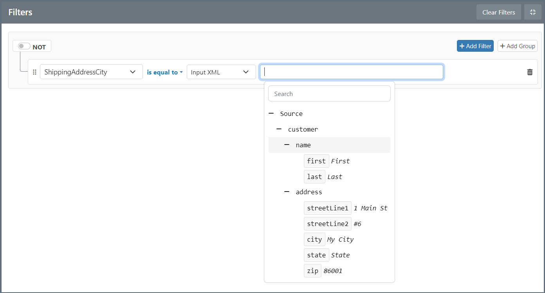Collapse the name tree node

coord(287,145)
